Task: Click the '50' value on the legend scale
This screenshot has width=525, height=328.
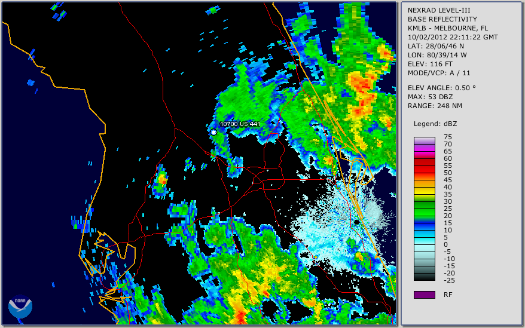Action: [448, 173]
